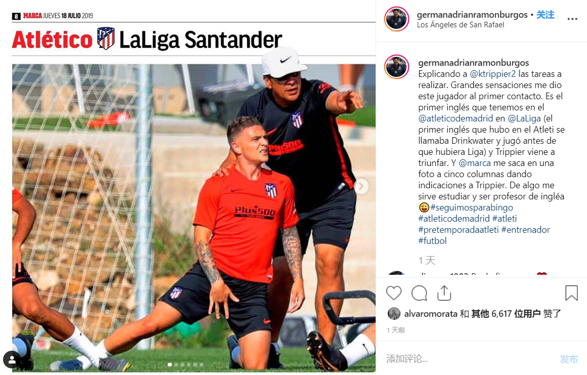
Task: View location Los Ángeles de San Rafael
Action: 460,25
